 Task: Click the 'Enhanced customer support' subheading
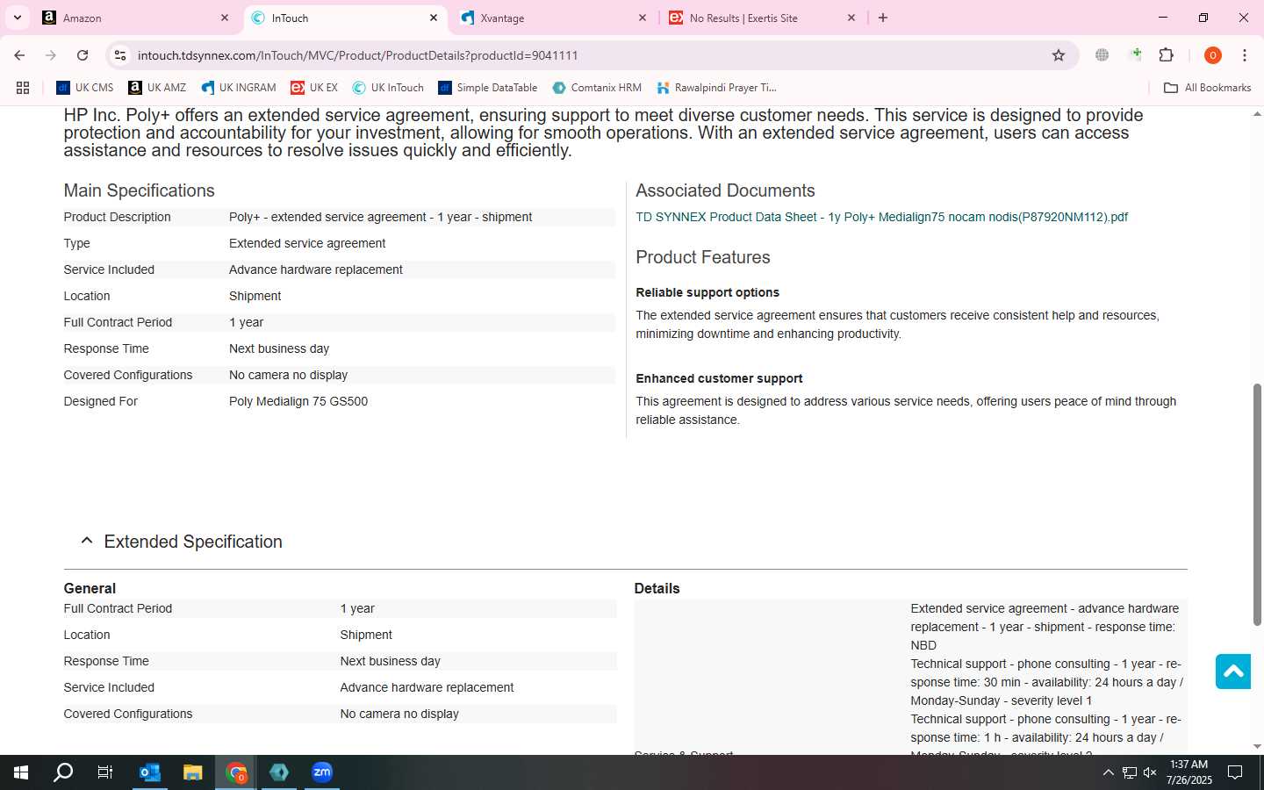[719, 378]
